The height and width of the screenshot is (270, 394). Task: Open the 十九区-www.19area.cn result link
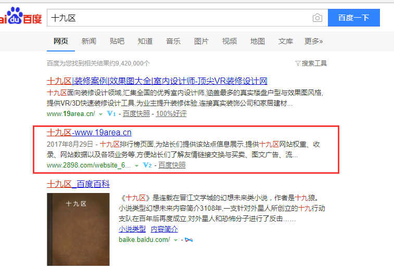(x=89, y=132)
